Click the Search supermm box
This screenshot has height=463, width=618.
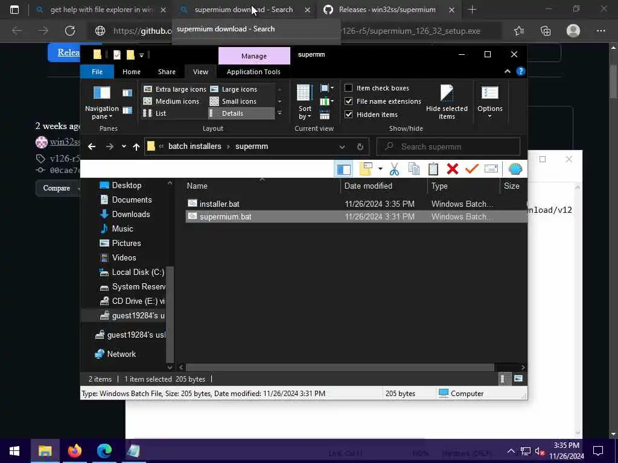(448, 146)
